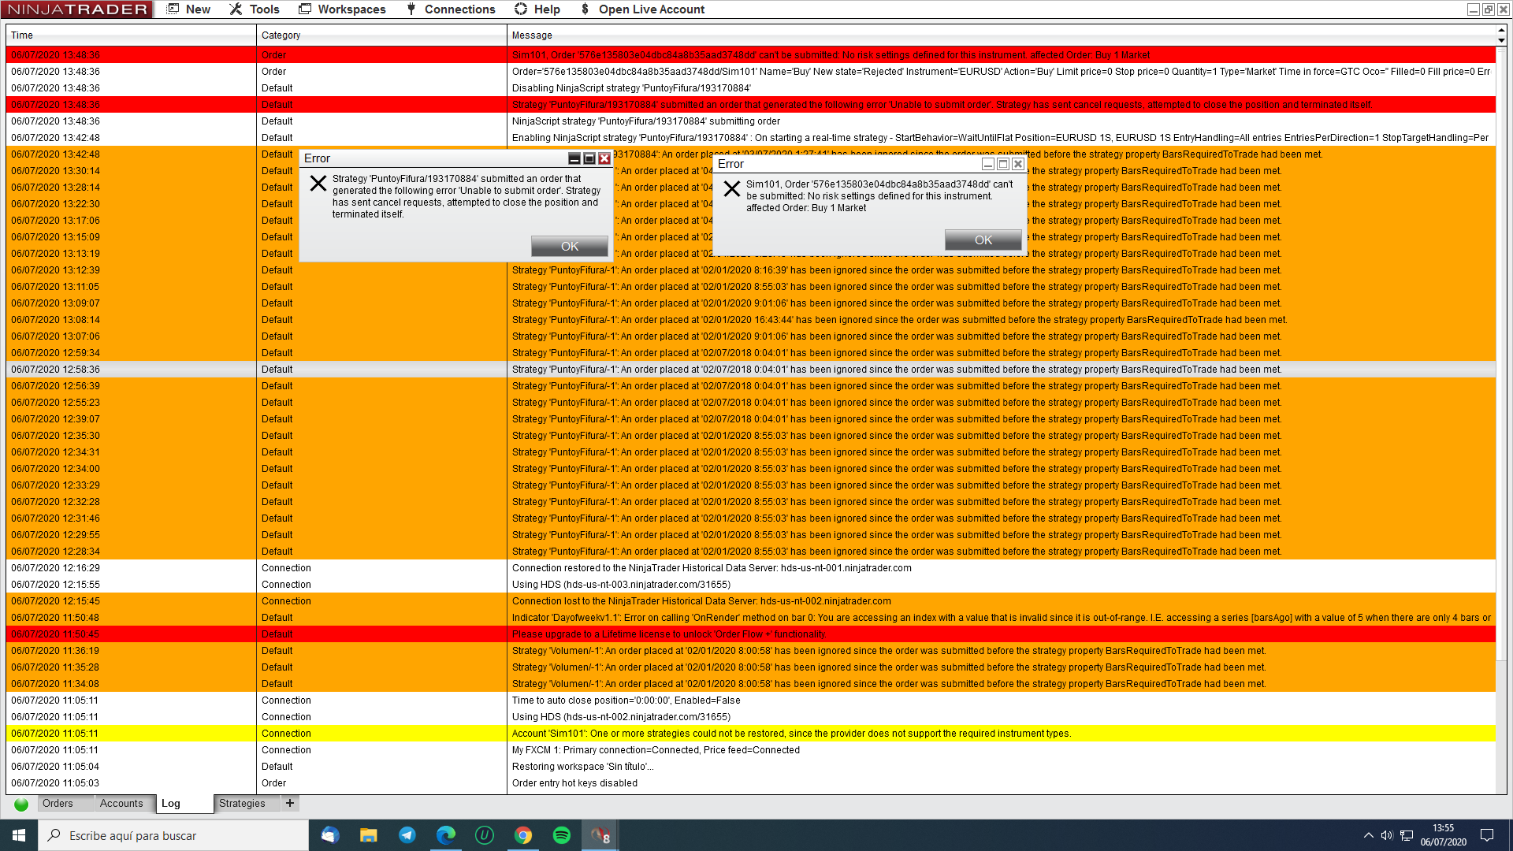Open Telegram from the taskbar
This screenshot has height=851, width=1513.
407,835
